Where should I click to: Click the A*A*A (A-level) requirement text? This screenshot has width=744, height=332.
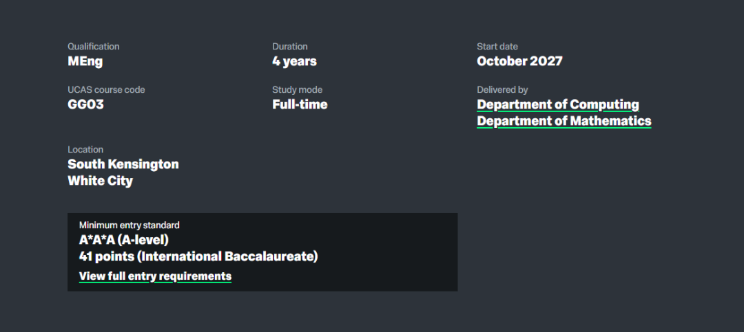pos(124,240)
